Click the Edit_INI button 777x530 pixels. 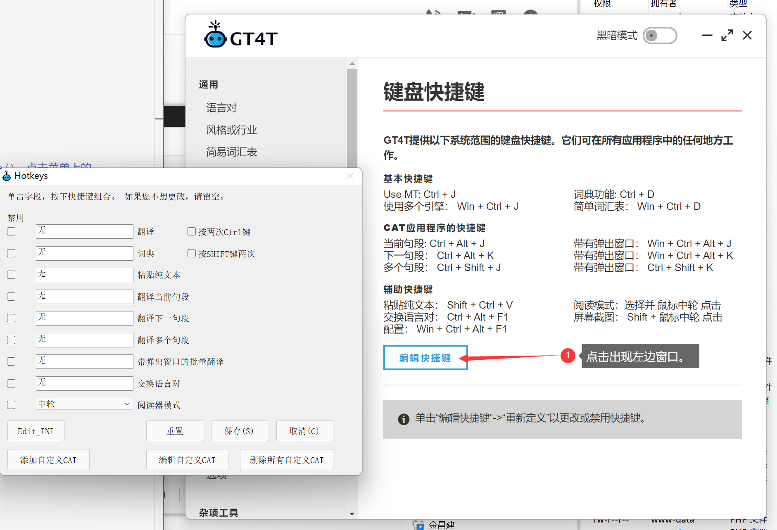[x=36, y=431]
